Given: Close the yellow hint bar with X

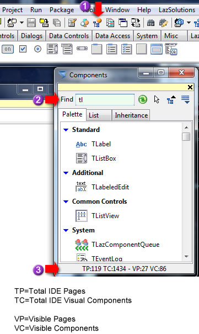Looking at the screenshot, I should (x=190, y=87).
